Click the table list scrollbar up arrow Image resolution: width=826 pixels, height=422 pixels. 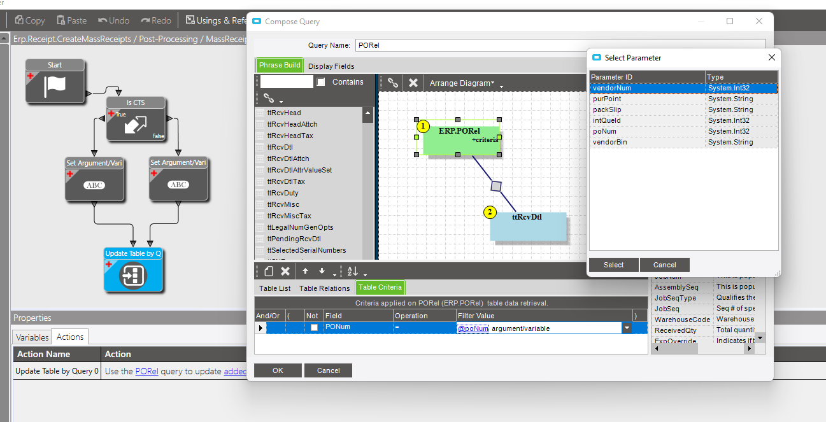tap(368, 113)
